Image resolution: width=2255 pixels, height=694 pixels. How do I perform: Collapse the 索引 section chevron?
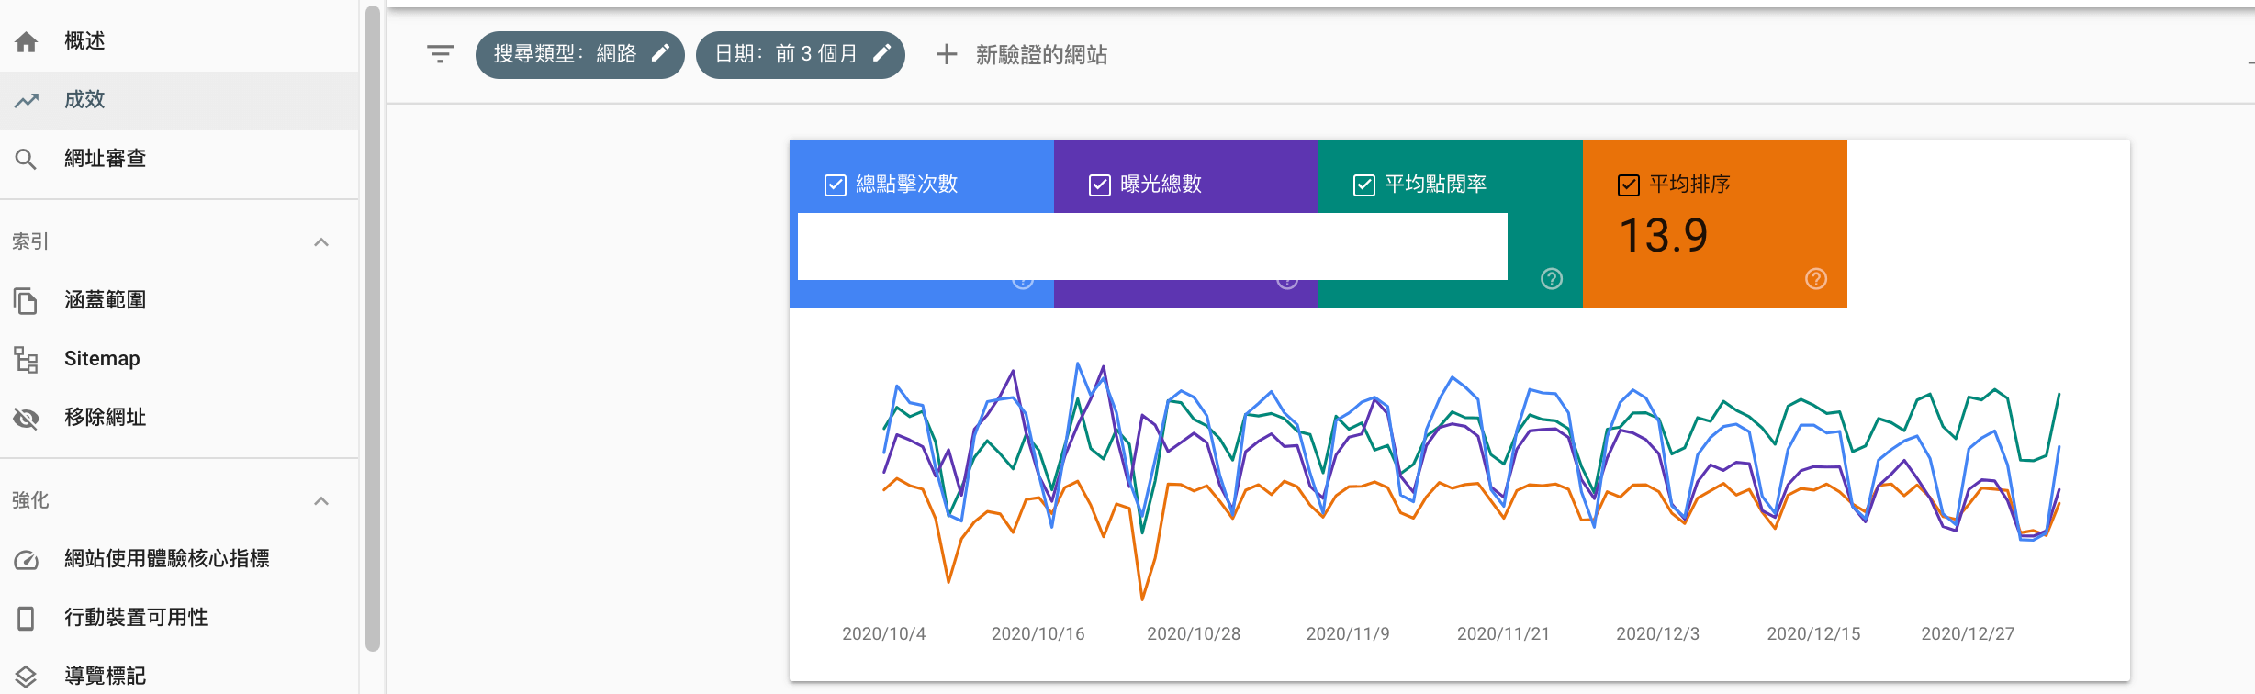321,242
